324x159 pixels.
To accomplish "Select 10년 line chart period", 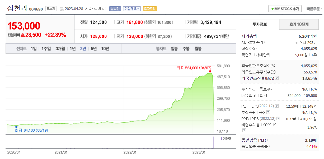I will pos(105,48).
